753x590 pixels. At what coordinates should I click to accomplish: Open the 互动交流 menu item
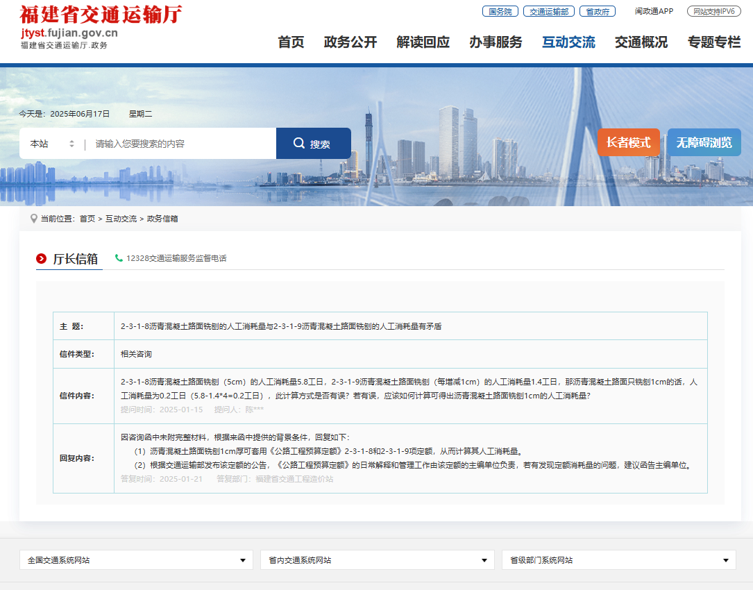pos(568,42)
